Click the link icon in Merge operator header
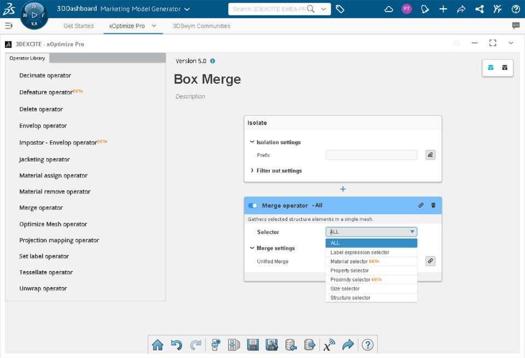This screenshot has height=358, width=525. [x=421, y=205]
